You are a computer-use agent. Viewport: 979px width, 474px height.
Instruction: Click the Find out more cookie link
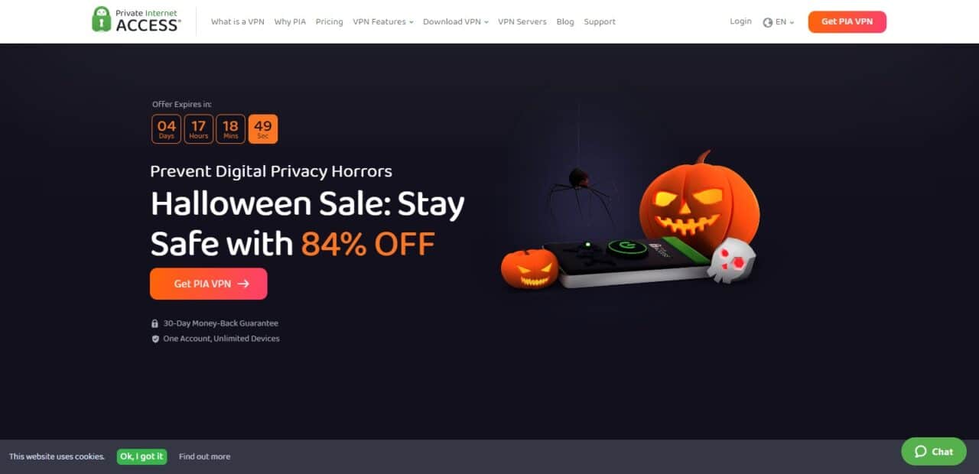204,456
